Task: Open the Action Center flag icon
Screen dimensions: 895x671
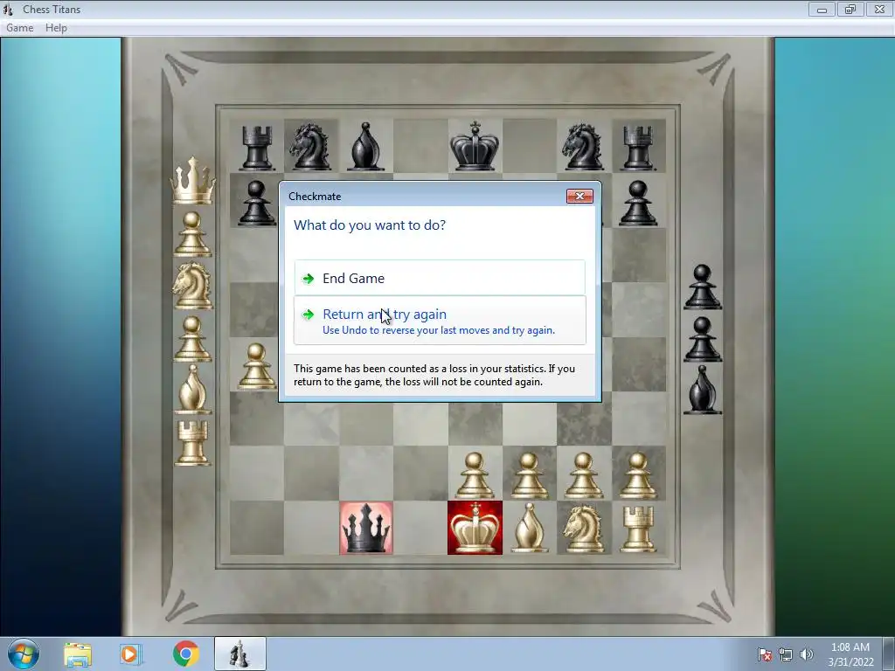Action: pyautogui.click(x=764, y=654)
